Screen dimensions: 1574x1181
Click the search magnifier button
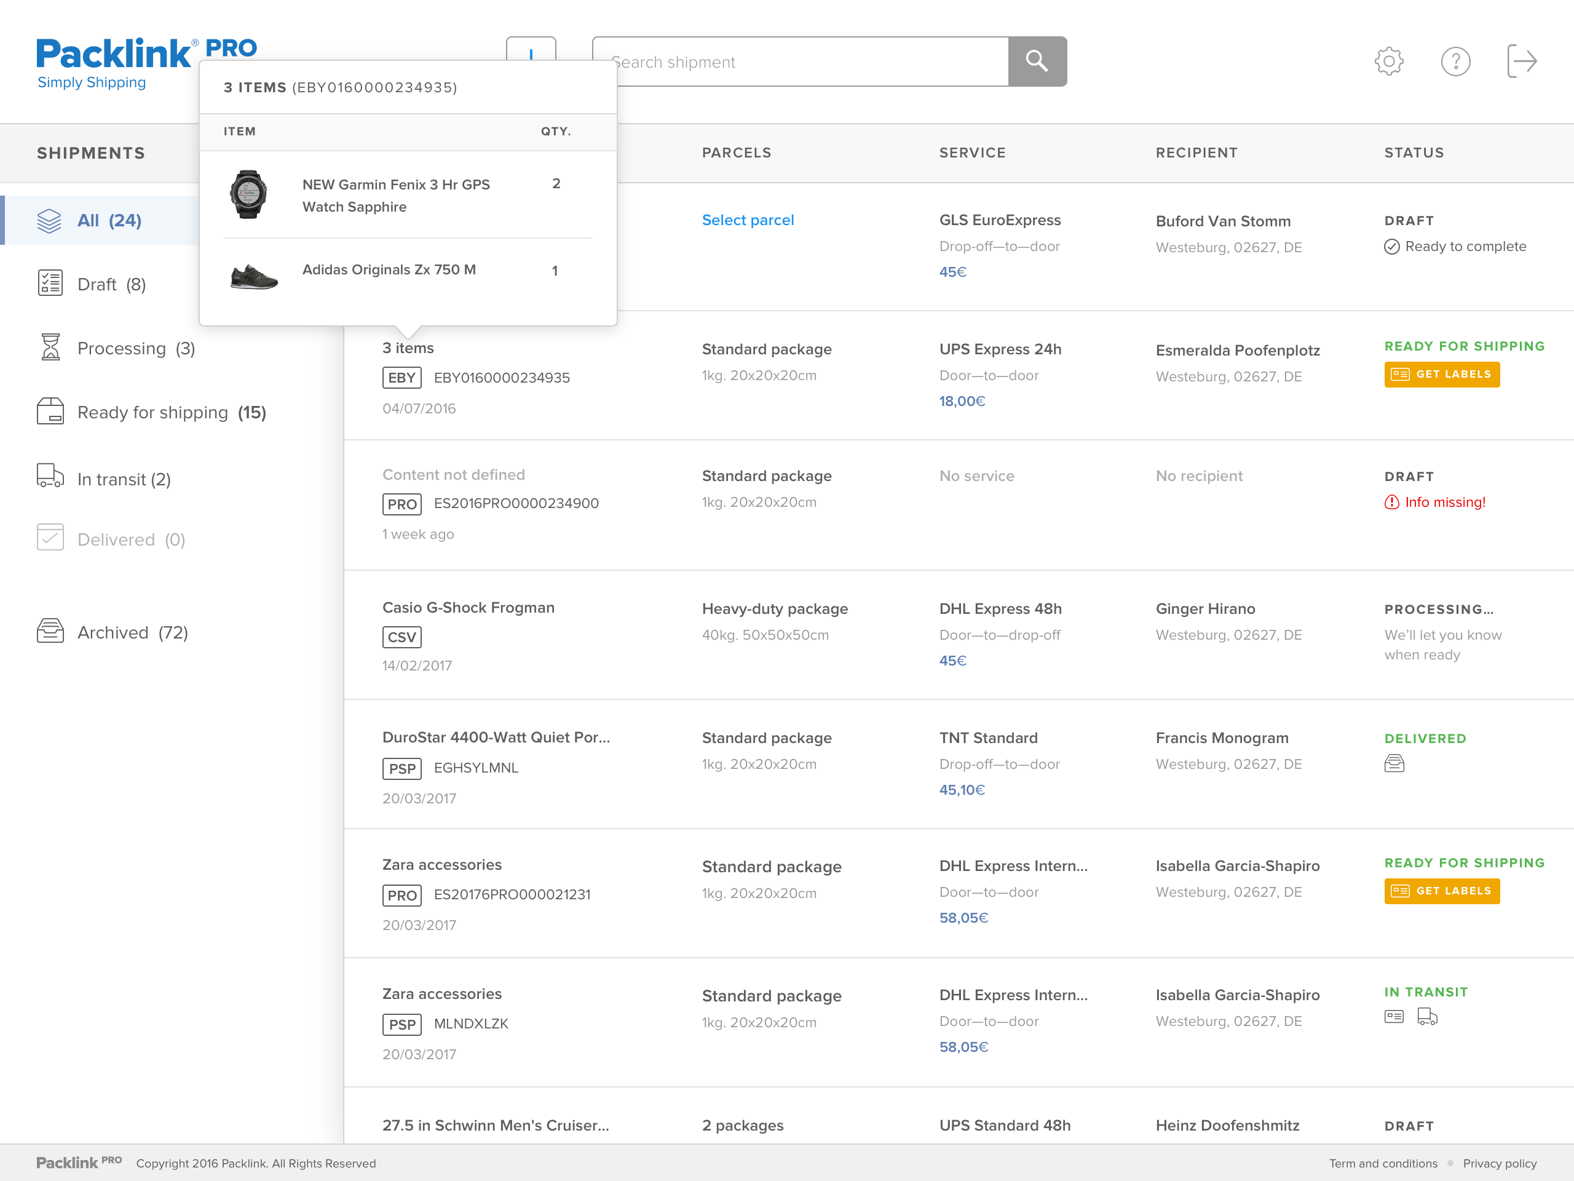point(1037,62)
